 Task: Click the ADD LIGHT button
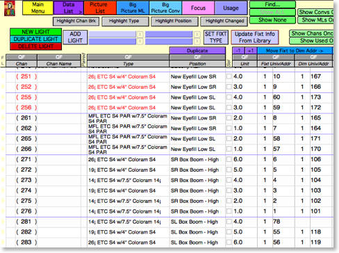pos(75,38)
